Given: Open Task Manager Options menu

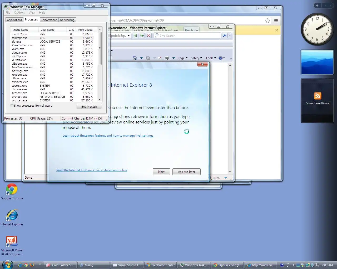Looking at the screenshot, I should pos(19,13).
